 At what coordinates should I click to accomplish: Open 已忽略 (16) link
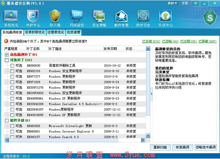tap(170, 41)
